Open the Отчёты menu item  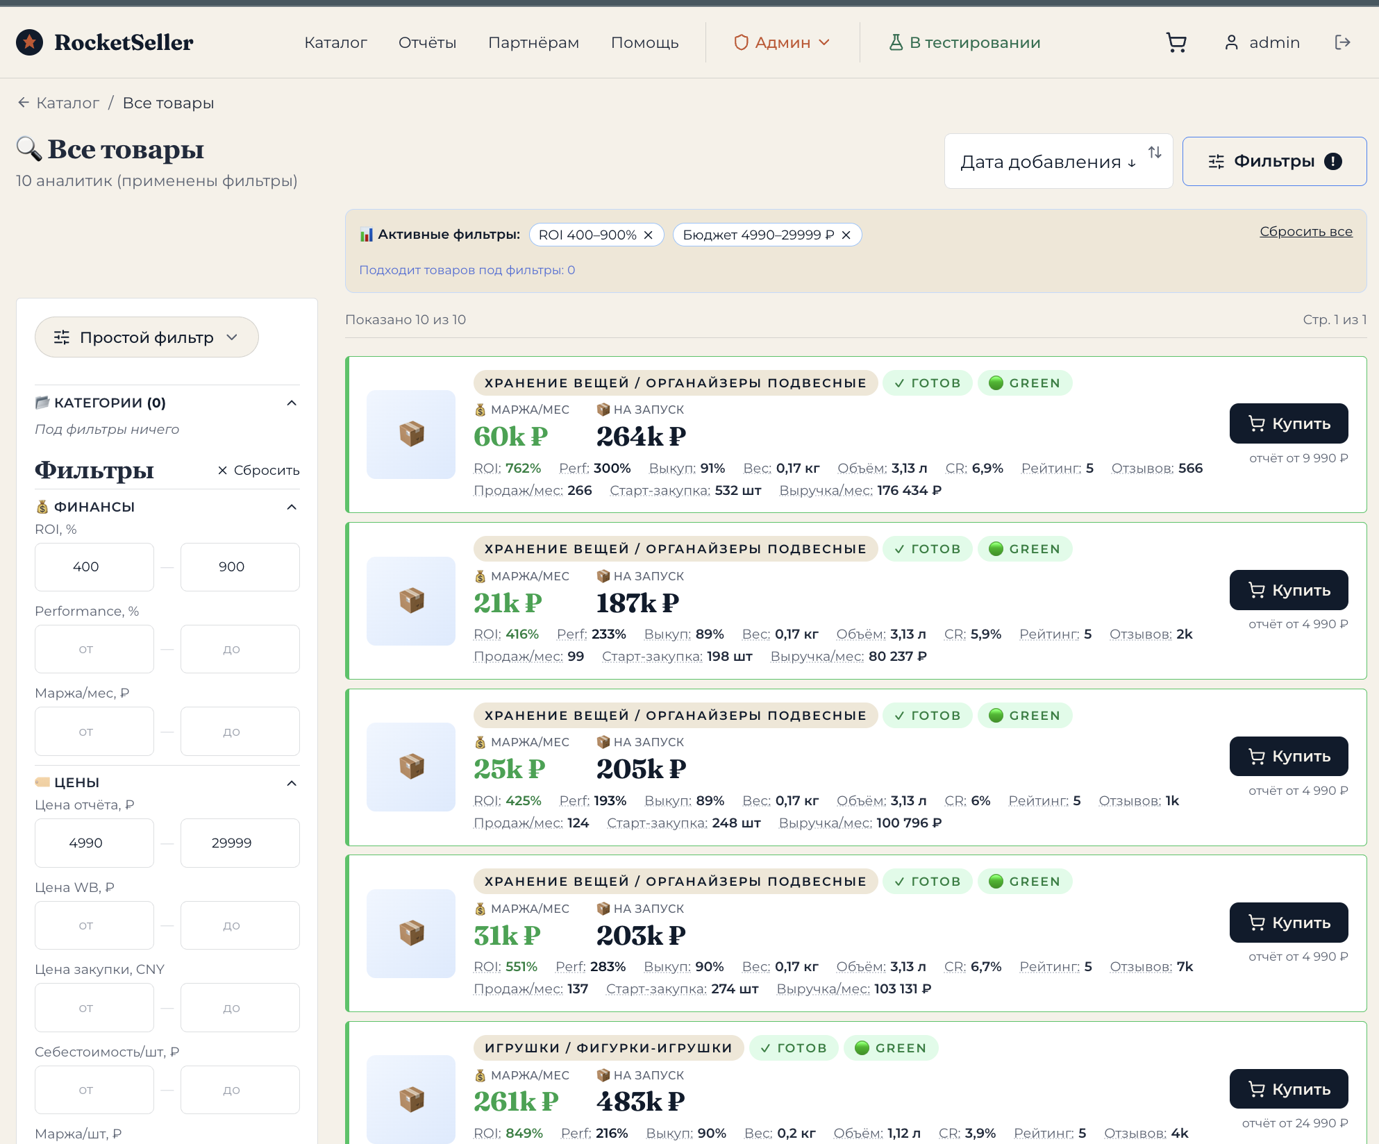(x=428, y=42)
